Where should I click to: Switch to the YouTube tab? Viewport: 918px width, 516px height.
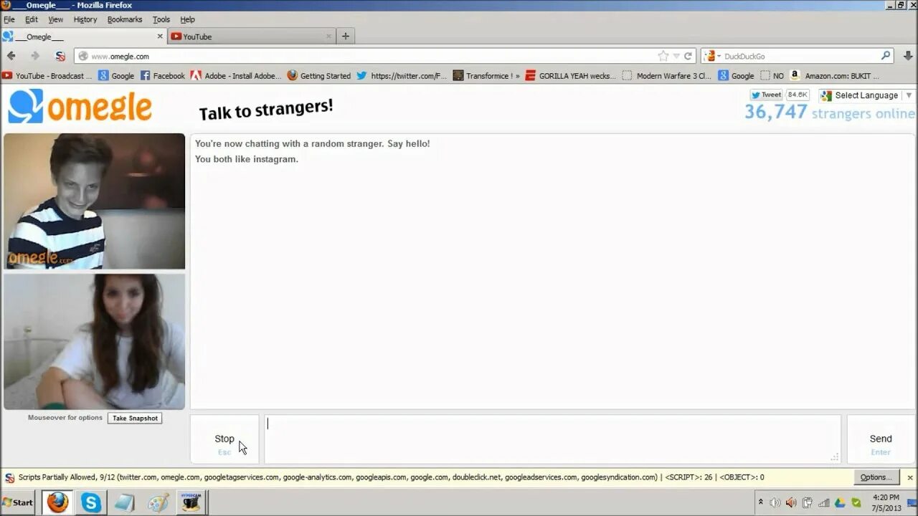pos(252,37)
